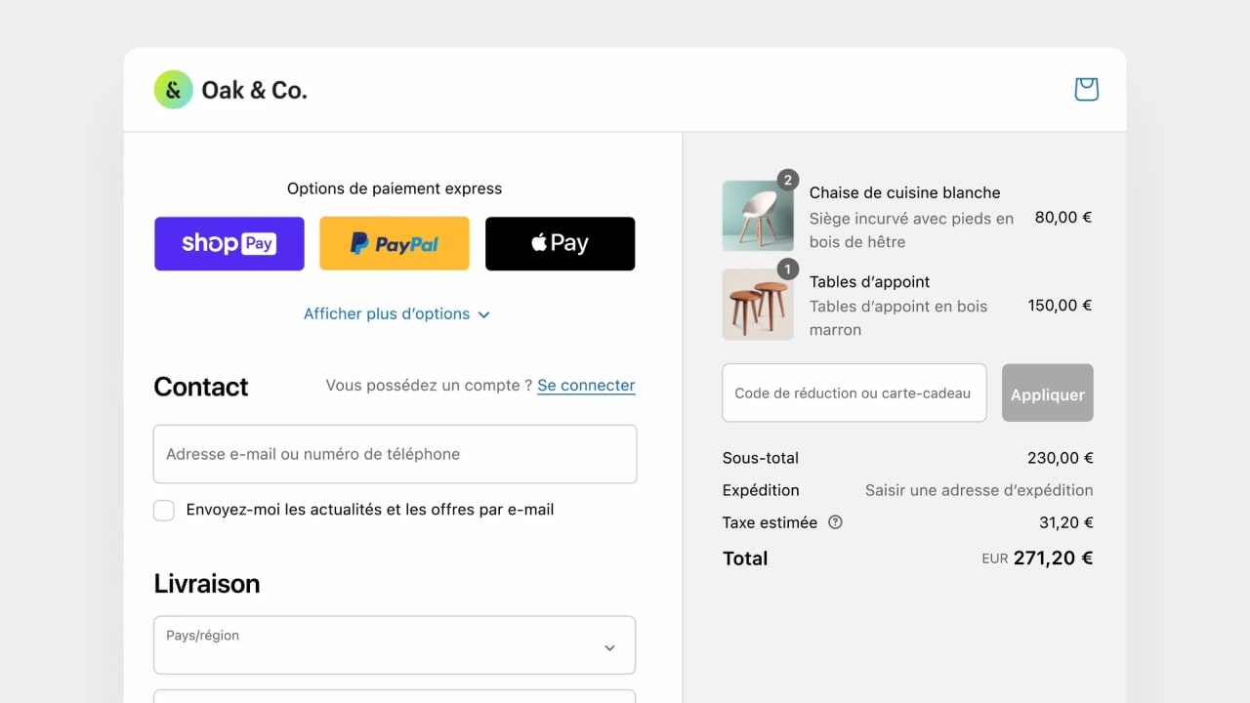The image size is (1250, 703).
Task: Pay with PayPal express button
Action: point(395,243)
